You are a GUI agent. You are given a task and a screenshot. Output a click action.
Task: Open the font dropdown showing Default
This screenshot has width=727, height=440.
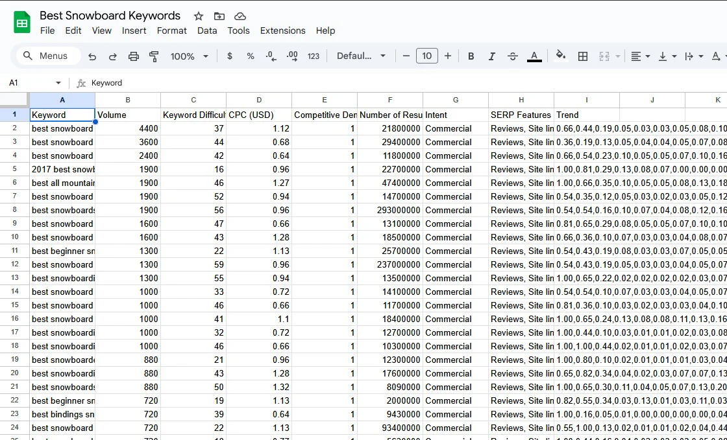(x=361, y=56)
